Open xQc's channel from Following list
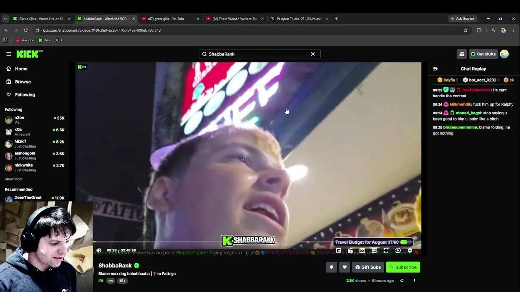The width and height of the screenshot is (520, 292). [x=35, y=132]
